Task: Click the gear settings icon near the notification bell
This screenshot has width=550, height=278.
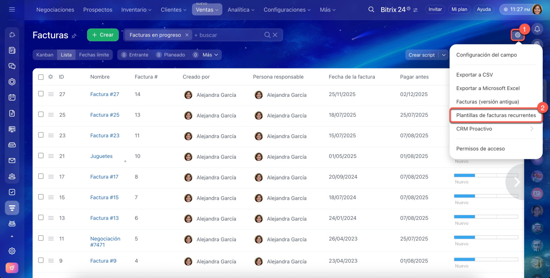Action: pyautogui.click(x=517, y=35)
